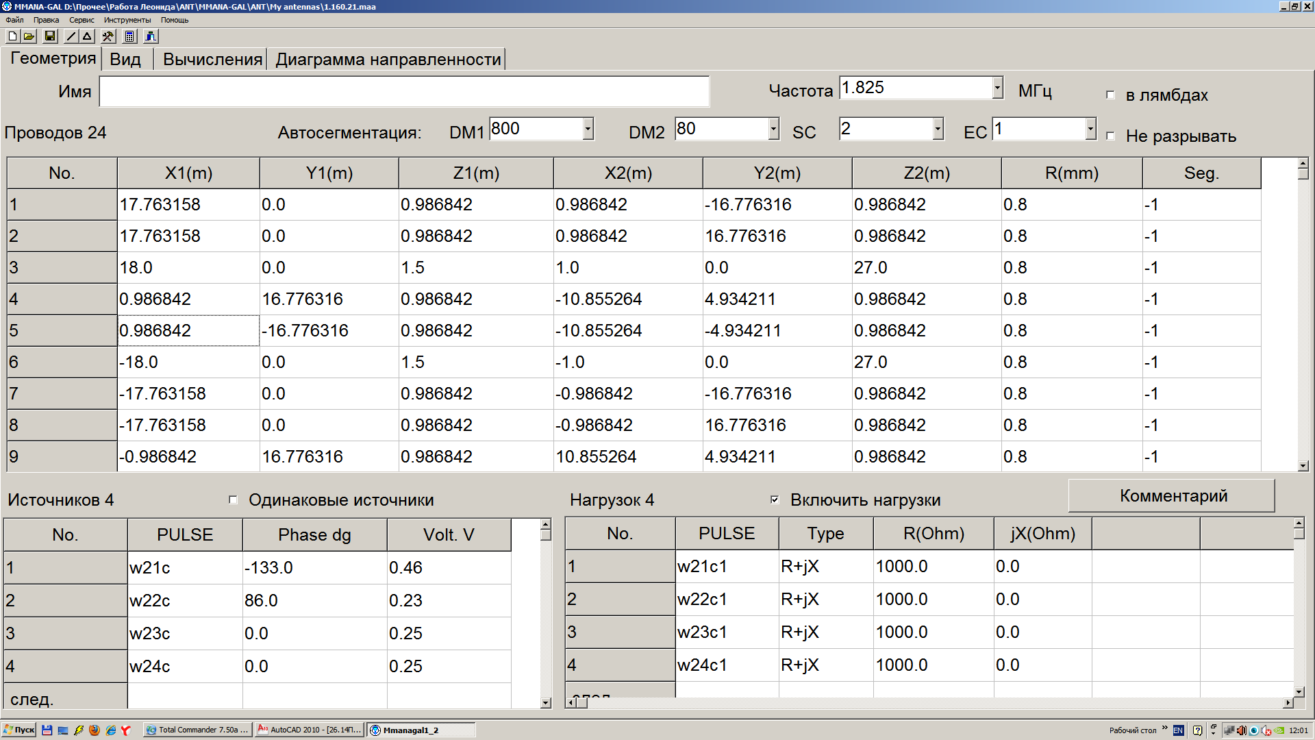Image resolution: width=1315 pixels, height=740 pixels.
Task: Click the Open folder toolbar icon
Action: click(29, 36)
